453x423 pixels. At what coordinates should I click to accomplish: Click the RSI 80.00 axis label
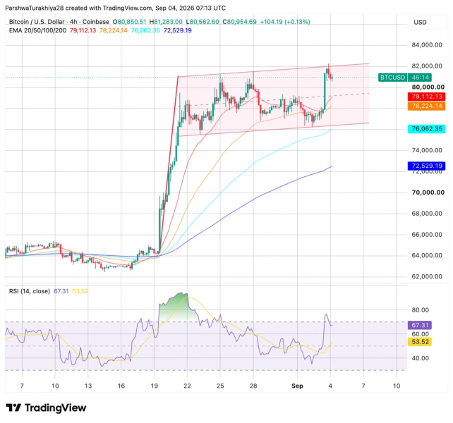pos(420,310)
